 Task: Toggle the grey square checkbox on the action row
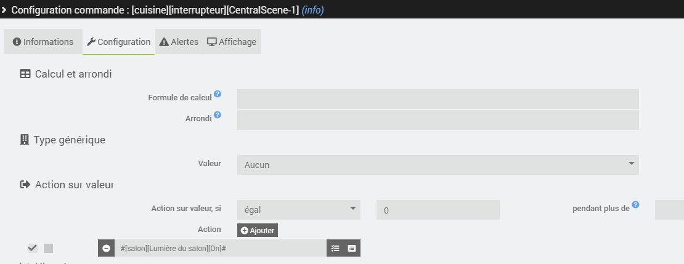(49, 248)
